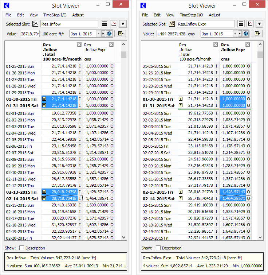Step date forward in right window
Viewport: 268px width, 275px height.
click(240, 34)
